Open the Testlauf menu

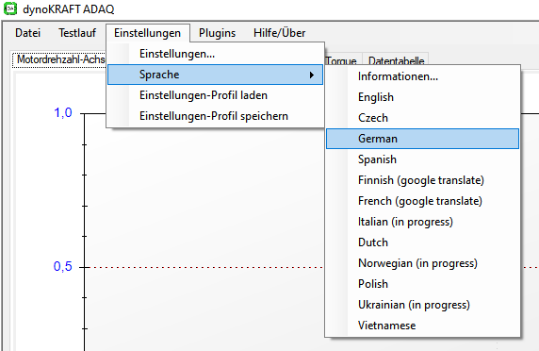coord(77,33)
